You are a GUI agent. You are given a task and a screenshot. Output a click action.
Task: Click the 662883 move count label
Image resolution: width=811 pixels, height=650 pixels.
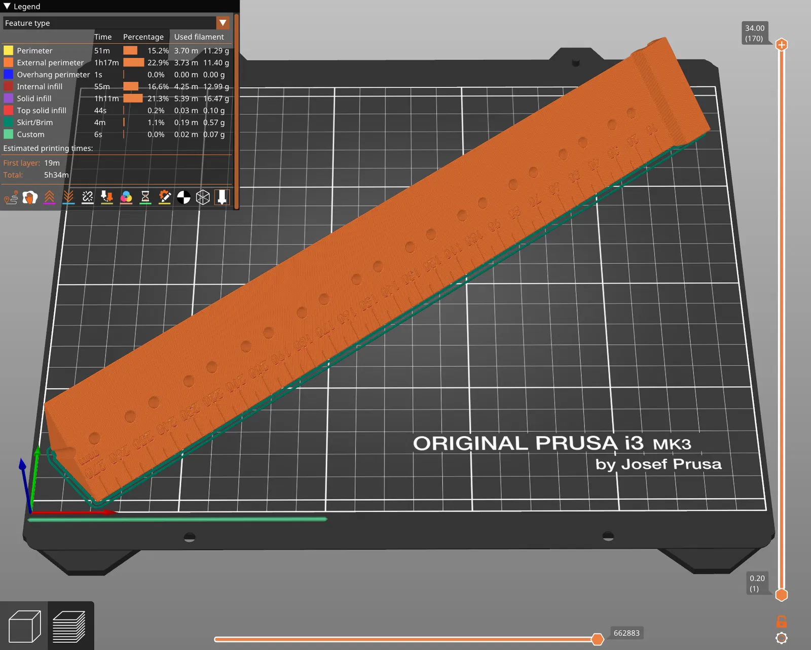point(626,633)
